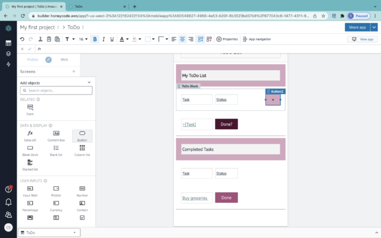Click the fill color bucket swatch

[134, 39]
